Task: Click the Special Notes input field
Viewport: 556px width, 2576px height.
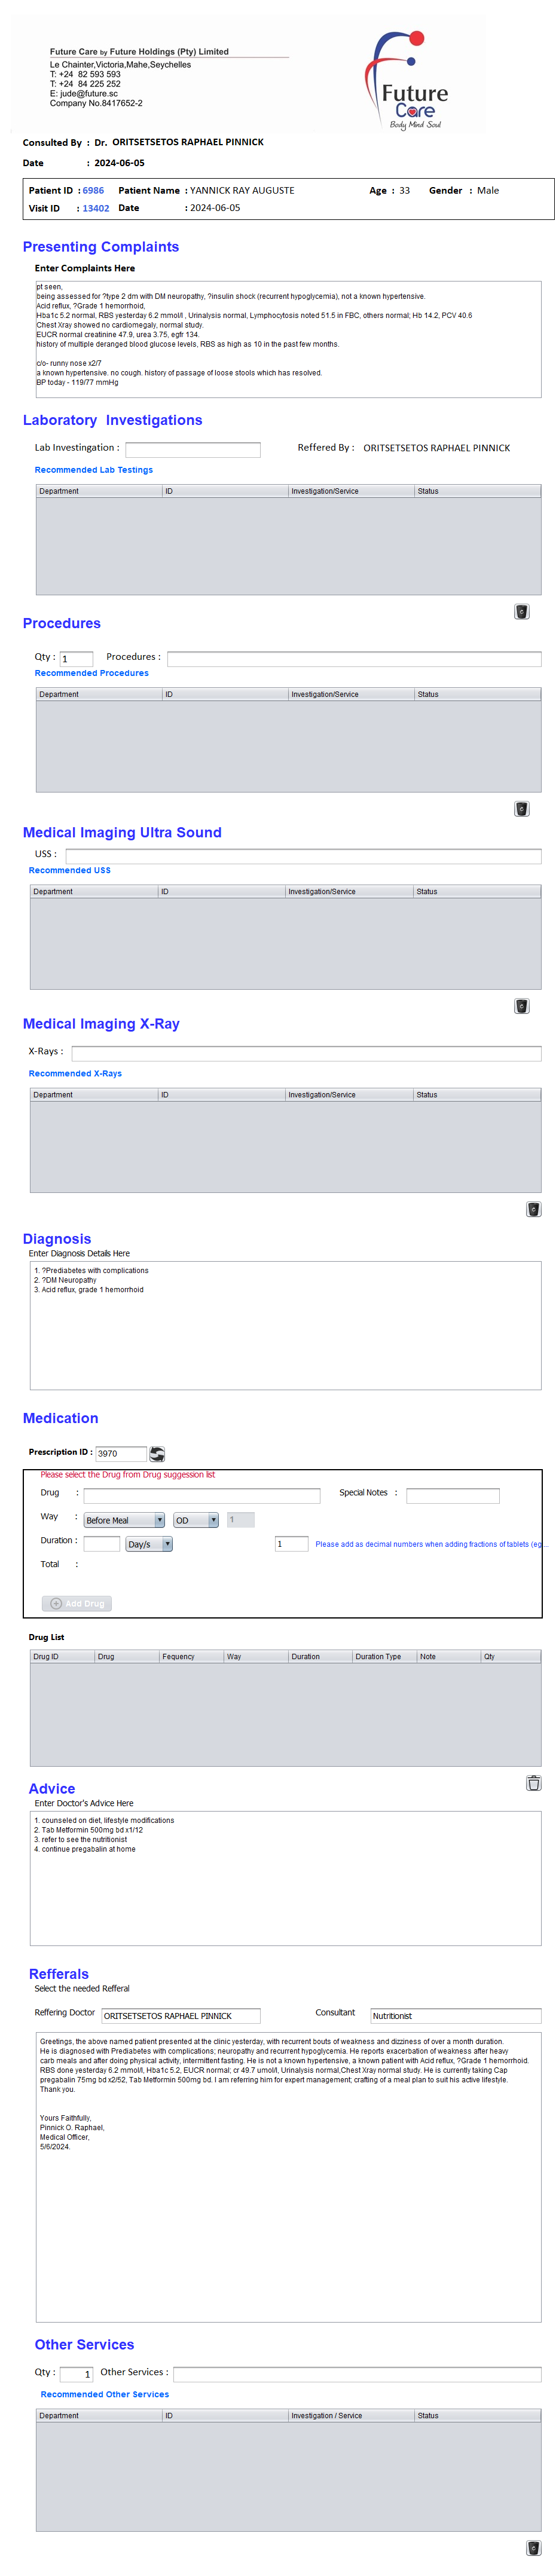Action: coord(452,1495)
